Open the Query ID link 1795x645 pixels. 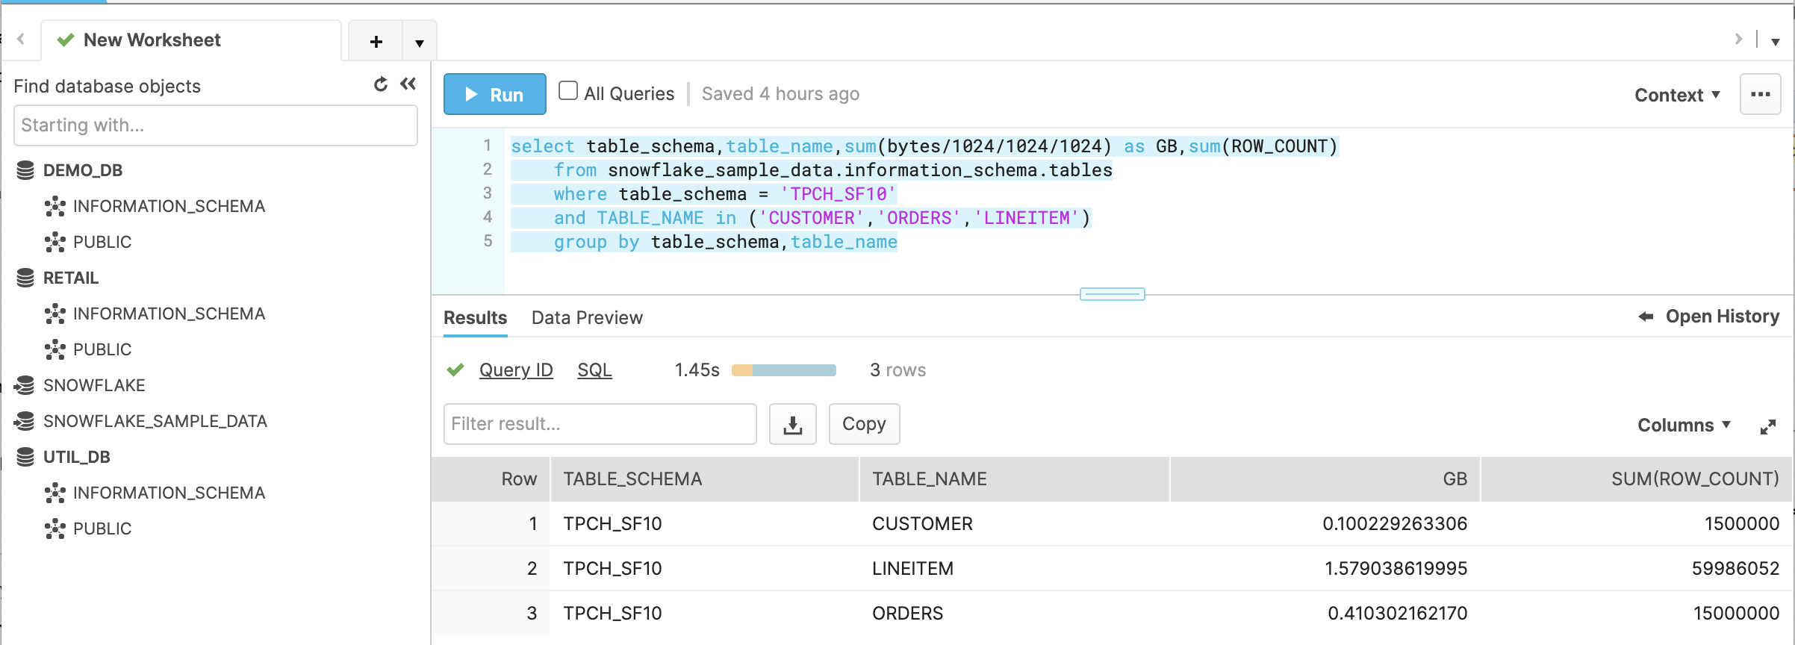click(516, 370)
